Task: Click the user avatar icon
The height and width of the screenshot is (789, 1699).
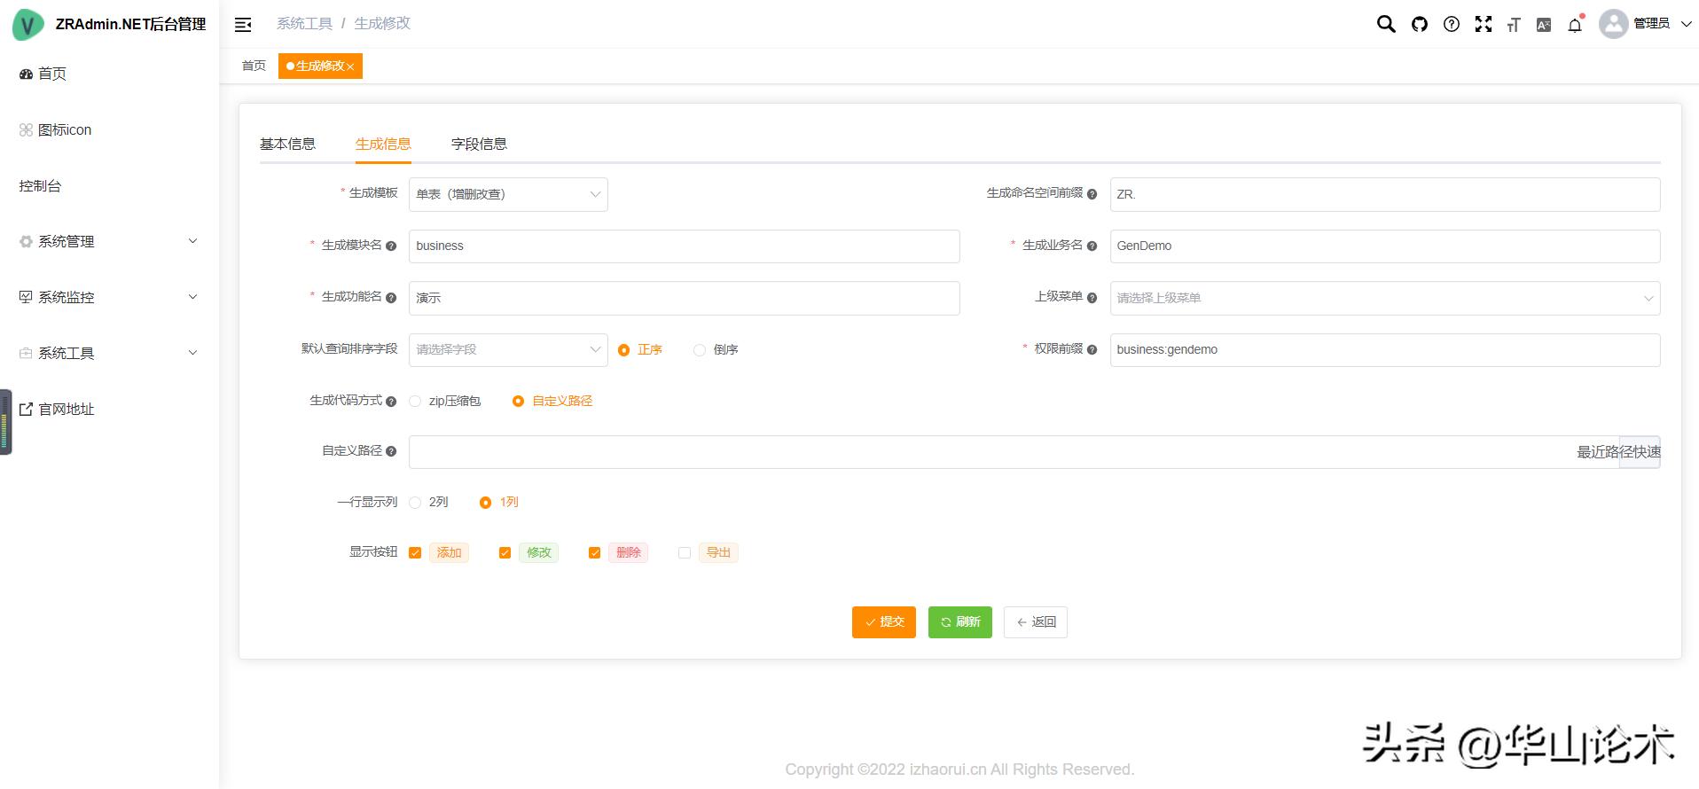Action: pos(1613,24)
